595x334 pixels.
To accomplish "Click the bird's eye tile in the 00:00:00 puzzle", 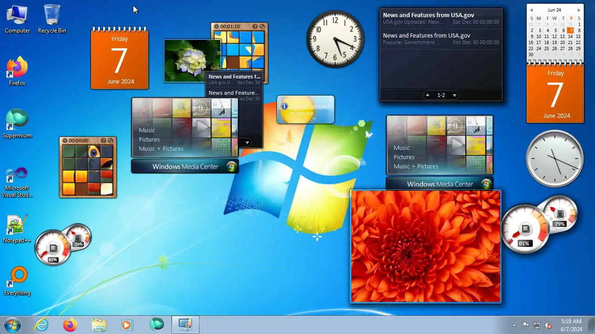I will pyautogui.click(x=94, y=151).
